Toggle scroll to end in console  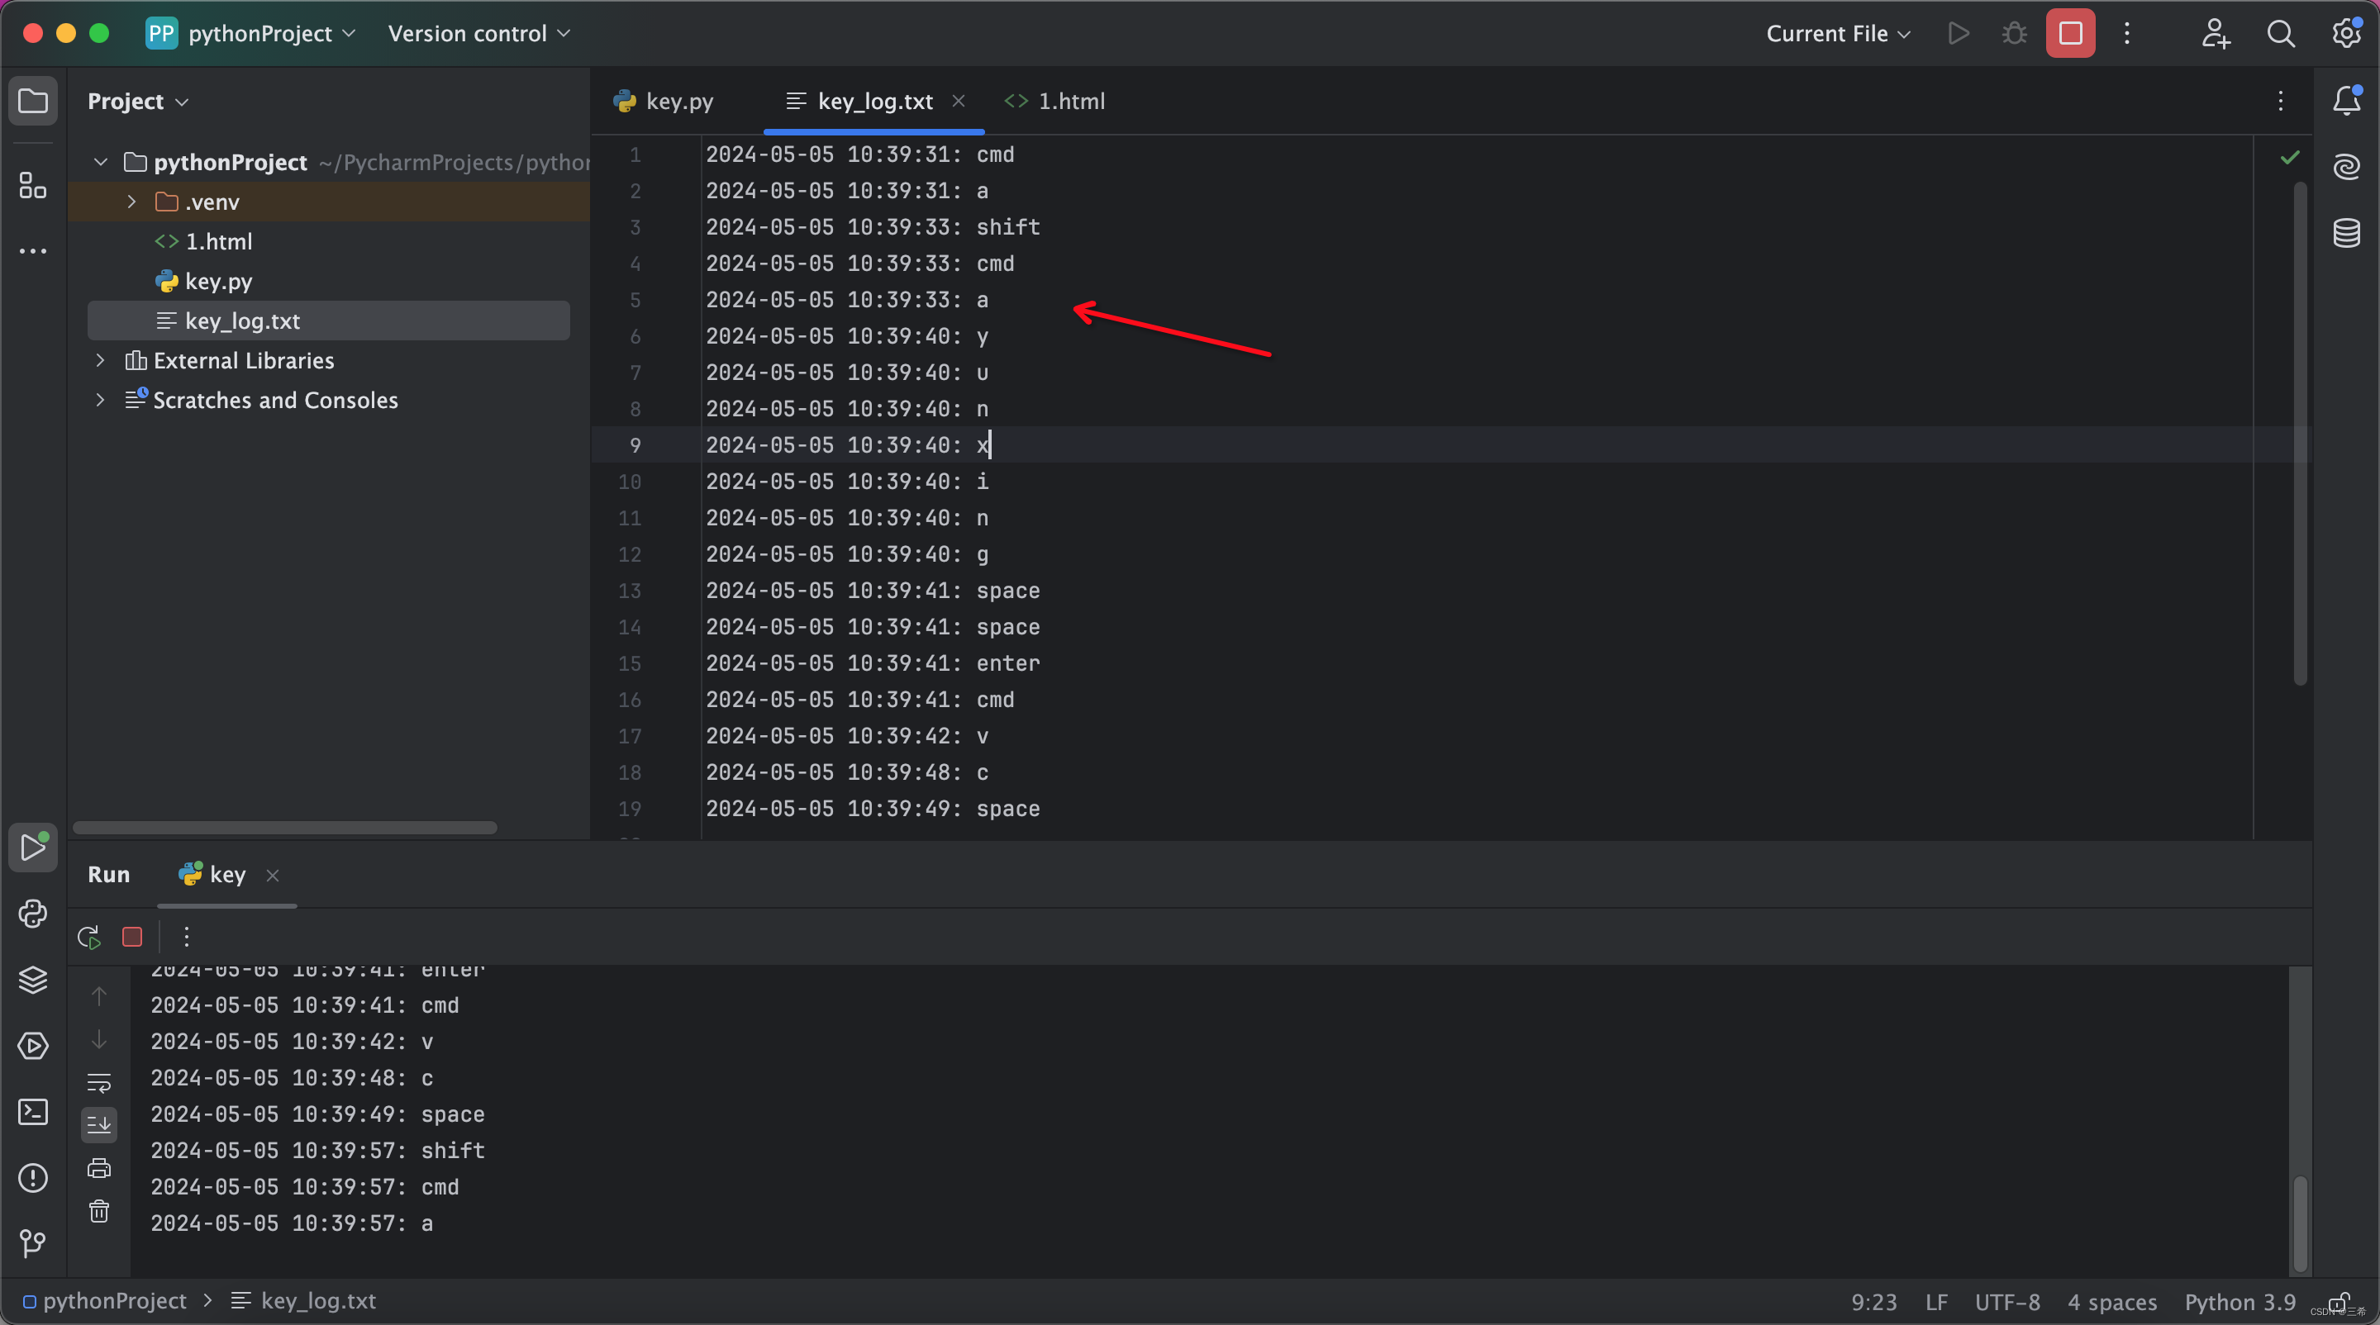tap(99, 1124)
